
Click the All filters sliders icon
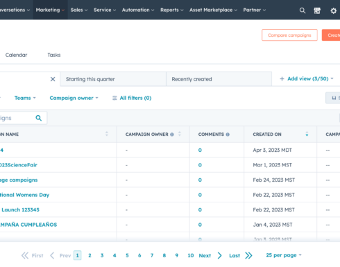click(x=114, y=98)
